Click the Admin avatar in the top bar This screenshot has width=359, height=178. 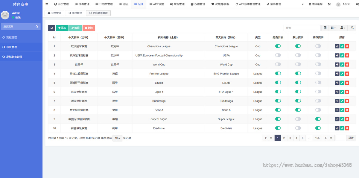coord(338,4)
